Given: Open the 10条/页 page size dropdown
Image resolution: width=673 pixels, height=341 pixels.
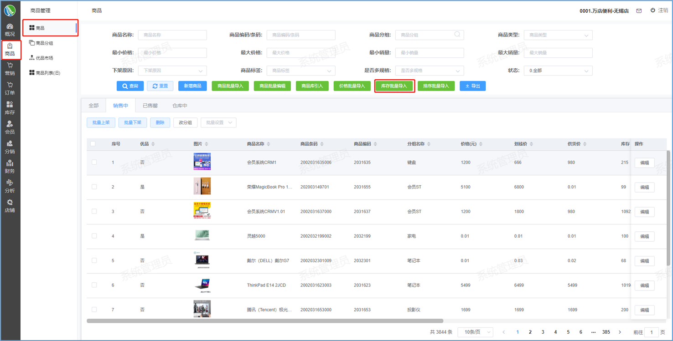Looking at the screenshot, I should 475,332.
